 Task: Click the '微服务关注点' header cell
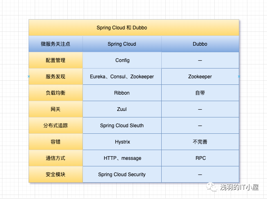coord(56,44)
